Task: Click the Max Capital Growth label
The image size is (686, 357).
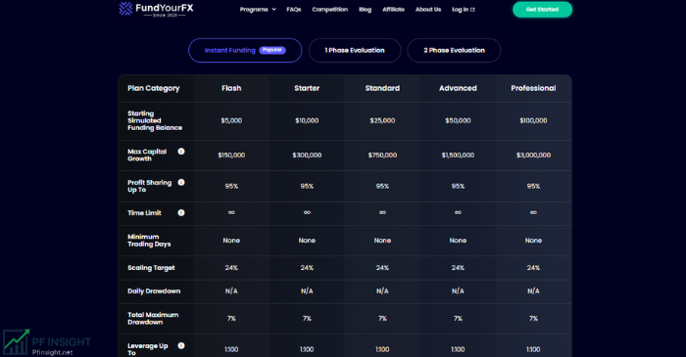Action: [x=147, y=155]
